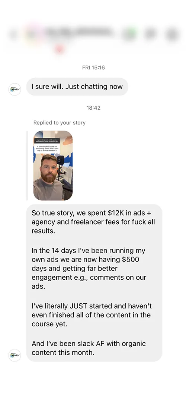Open the blurred profile picture in header

[33, 33]
